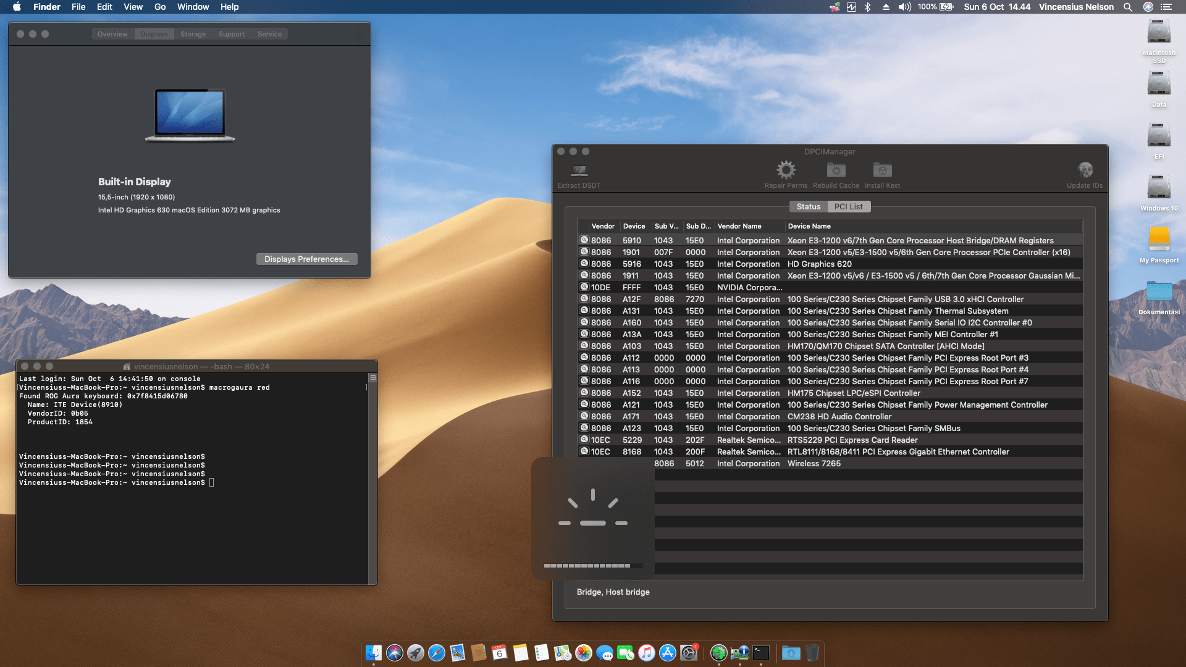Select the PCI List tab
This screenshot has width=1186, height=667.
click(848, 207)
